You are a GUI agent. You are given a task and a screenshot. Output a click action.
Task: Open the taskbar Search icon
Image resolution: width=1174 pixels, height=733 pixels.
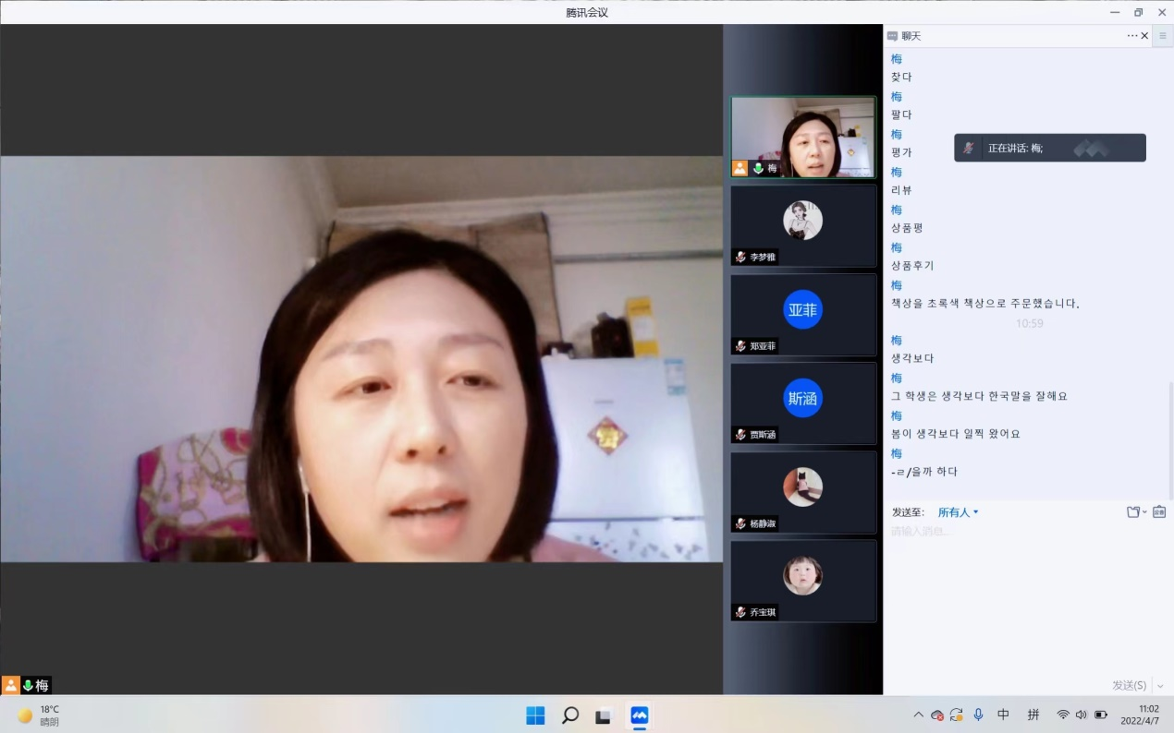(x=570, y=715)
